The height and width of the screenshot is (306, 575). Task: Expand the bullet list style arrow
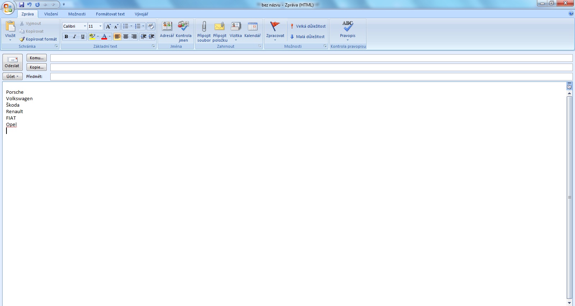(x=131, y=26)
